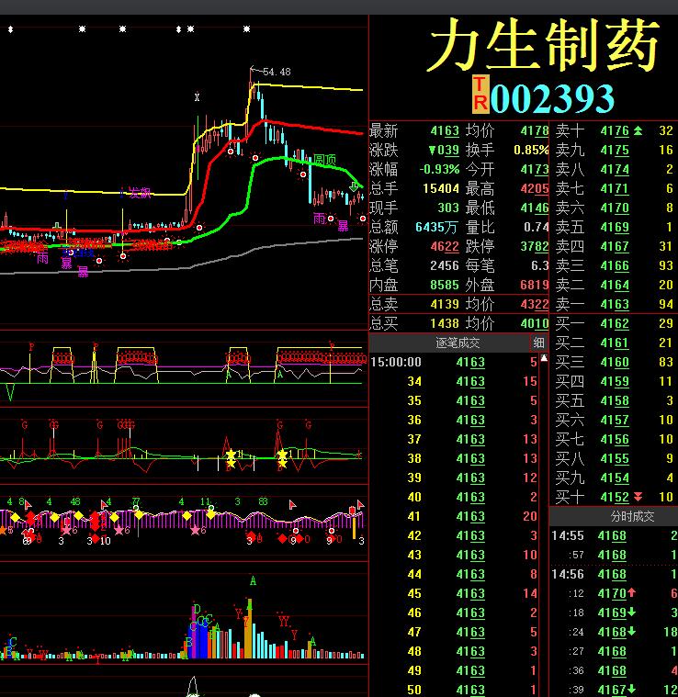Click the 每笔 value 6.3
This screenshot has height=697, width=678.
539,265
